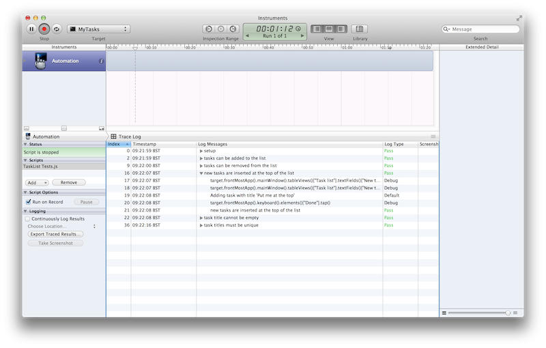Click Trace Log panel options icon
This screenshot has height=348, width=546.
(x=433, y=136)
